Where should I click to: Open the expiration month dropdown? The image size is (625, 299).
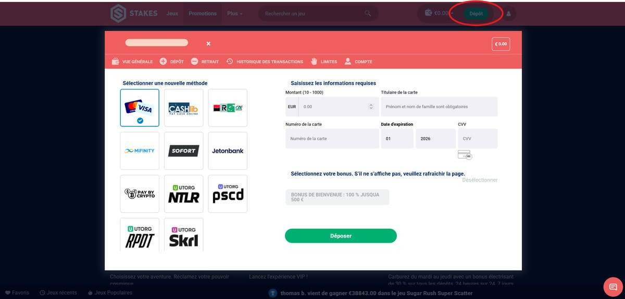click(397, 139)
